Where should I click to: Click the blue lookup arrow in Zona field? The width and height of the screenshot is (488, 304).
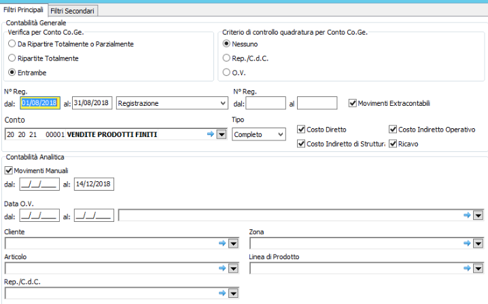pos(467,243)
